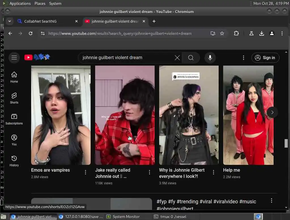Image resolution: width=290 pixels, height=220 pixels.
Task: Open the YouTube guide hamburger menu
Action: [14, 58]
